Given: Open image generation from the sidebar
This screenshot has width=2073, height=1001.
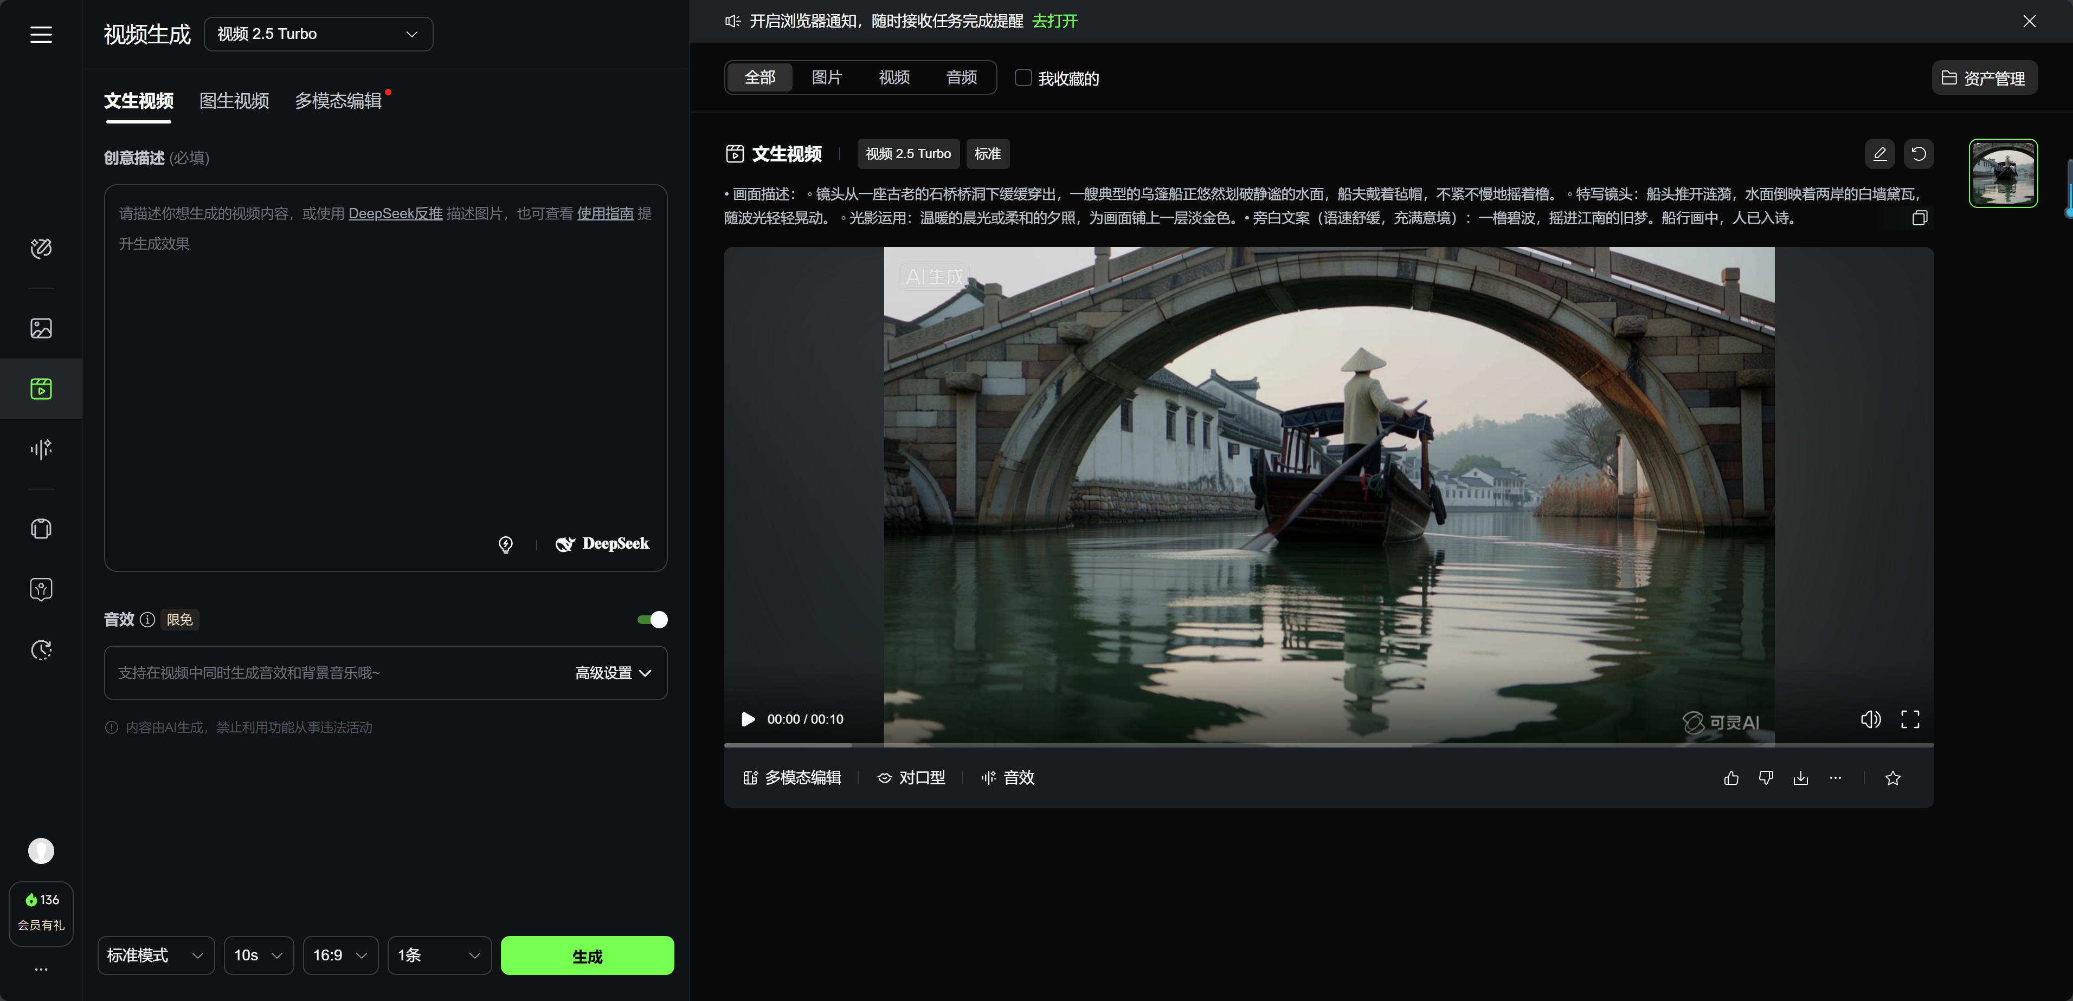Looking at the screenshot, I should coord(41,328).
